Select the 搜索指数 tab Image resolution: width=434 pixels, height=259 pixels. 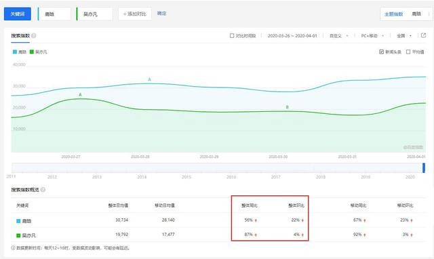(20, 36)
